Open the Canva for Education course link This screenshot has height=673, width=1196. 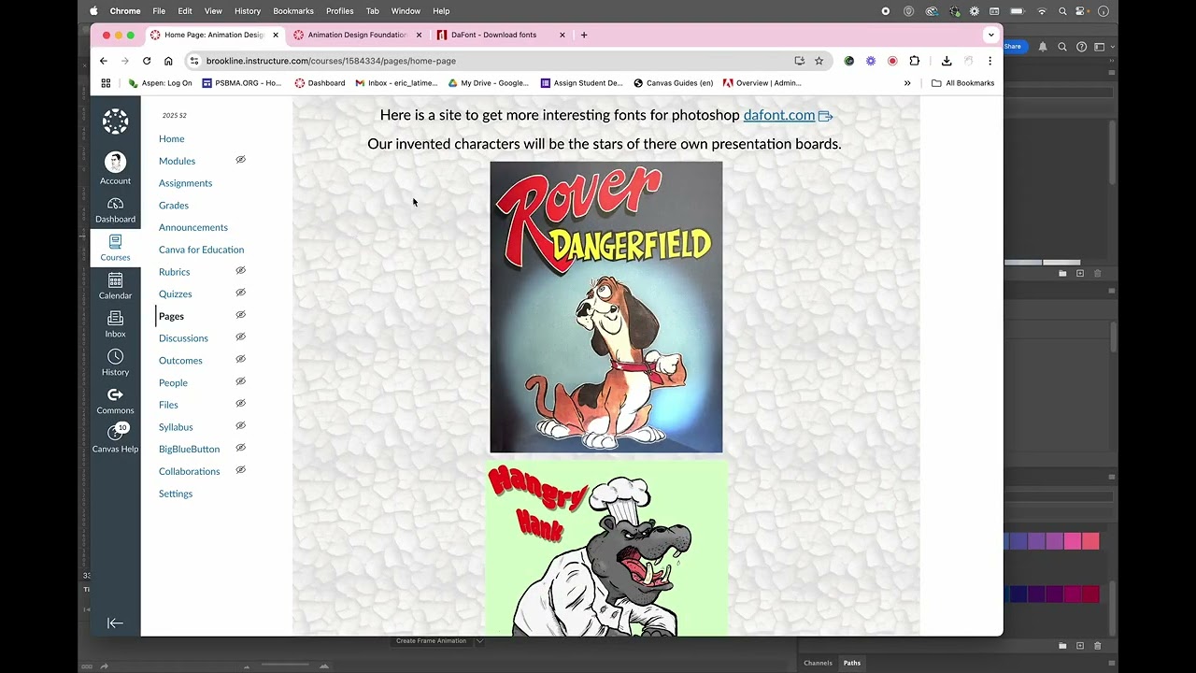pos(201,250)
